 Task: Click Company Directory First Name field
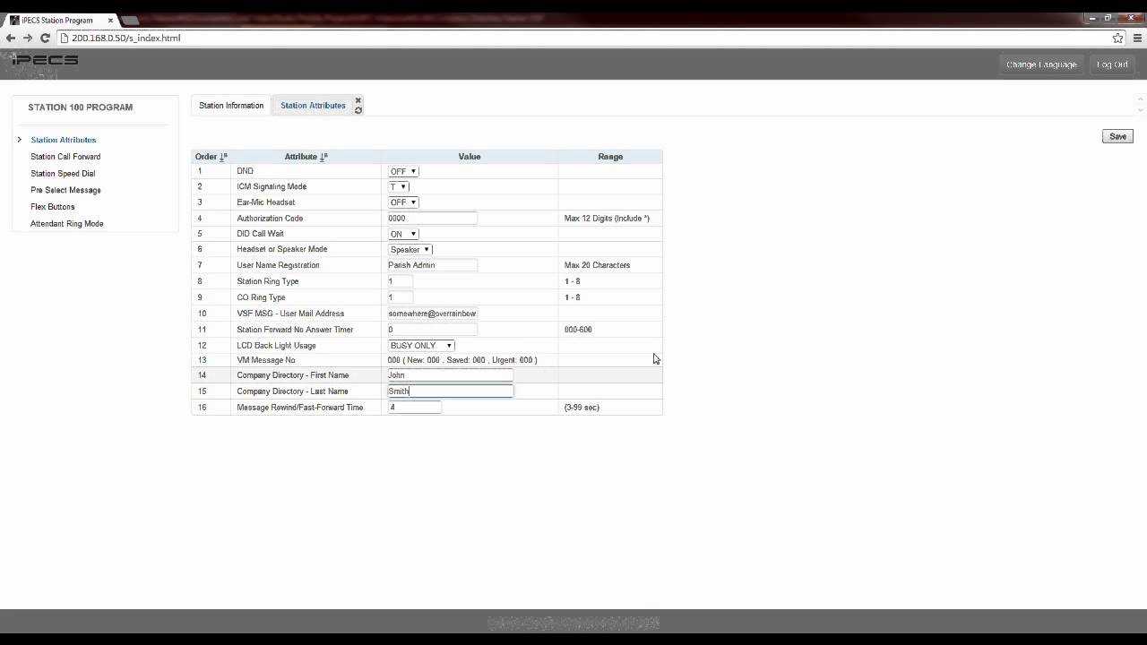(x=450, y=375)
